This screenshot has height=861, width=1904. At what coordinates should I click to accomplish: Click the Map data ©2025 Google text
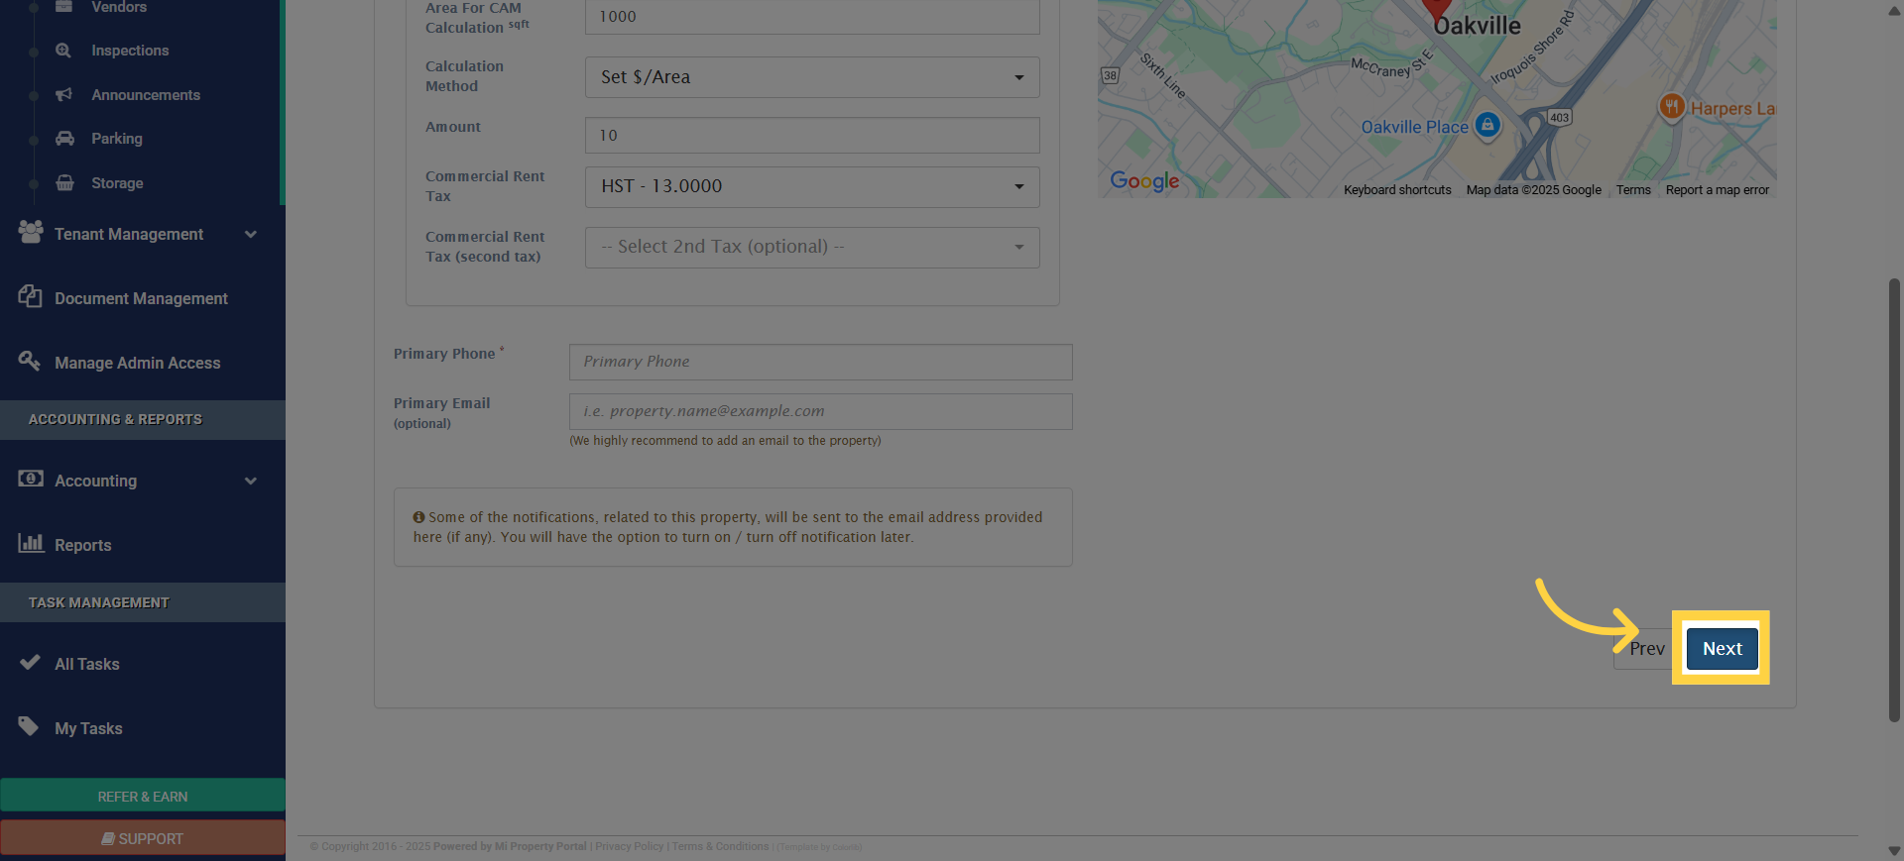pyautogui.click(x=1534, y=190)
